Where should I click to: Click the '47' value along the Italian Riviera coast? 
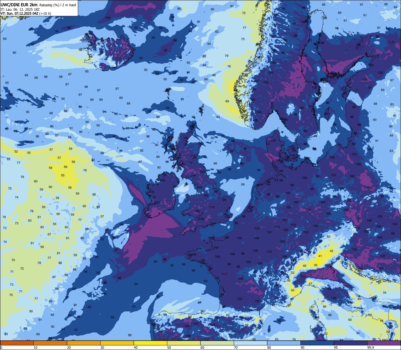tap(310, 283)
